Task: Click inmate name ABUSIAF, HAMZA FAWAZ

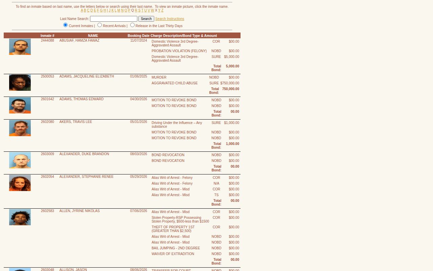Action: (79, 41)
